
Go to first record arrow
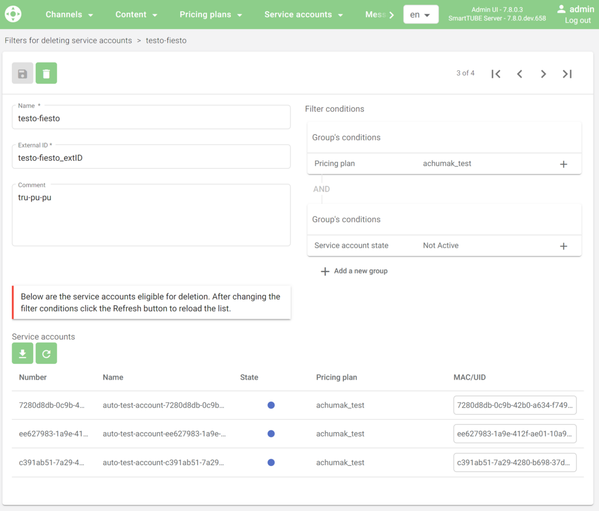click(496, 74)
